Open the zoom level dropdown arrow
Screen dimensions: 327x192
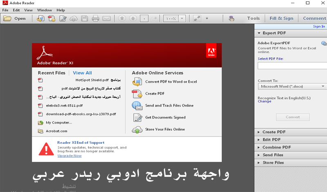click(182, 18)
